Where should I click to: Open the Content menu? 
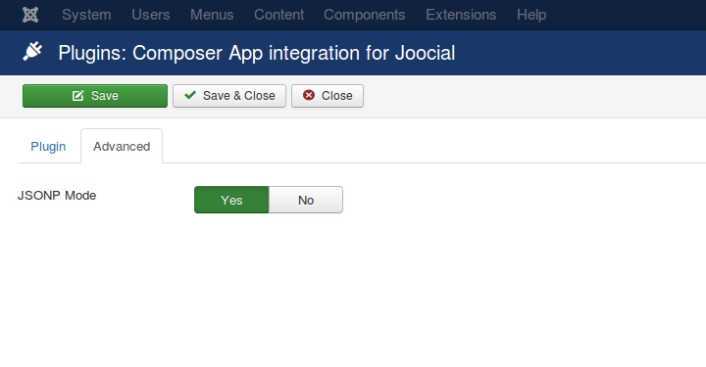279,15
